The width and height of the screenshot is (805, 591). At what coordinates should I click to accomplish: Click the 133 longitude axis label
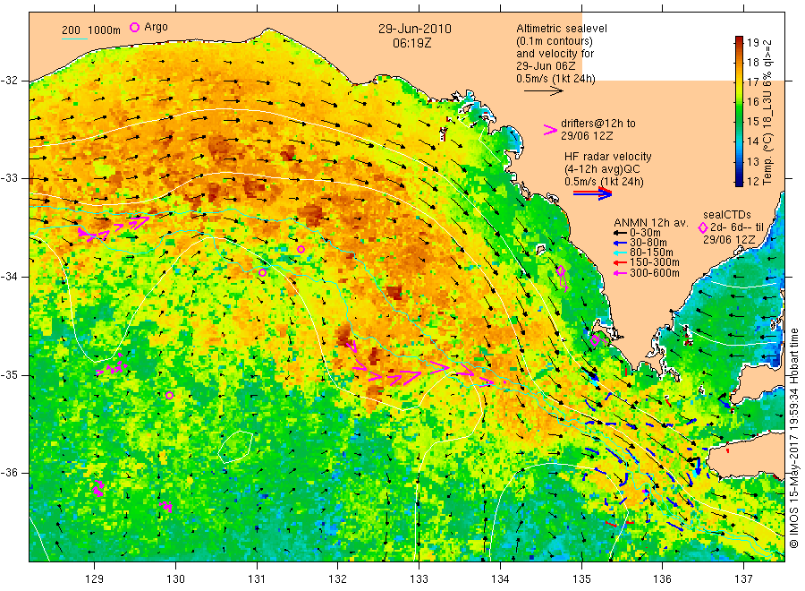click(419, 579)
